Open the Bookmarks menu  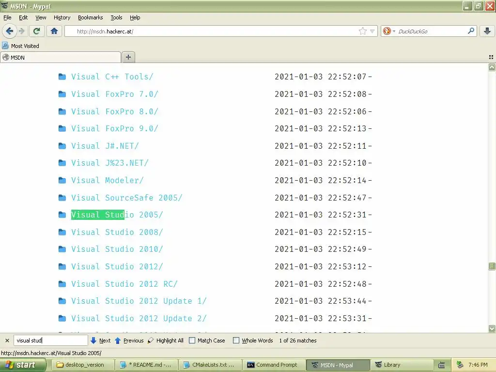click(x=90, y=17)
